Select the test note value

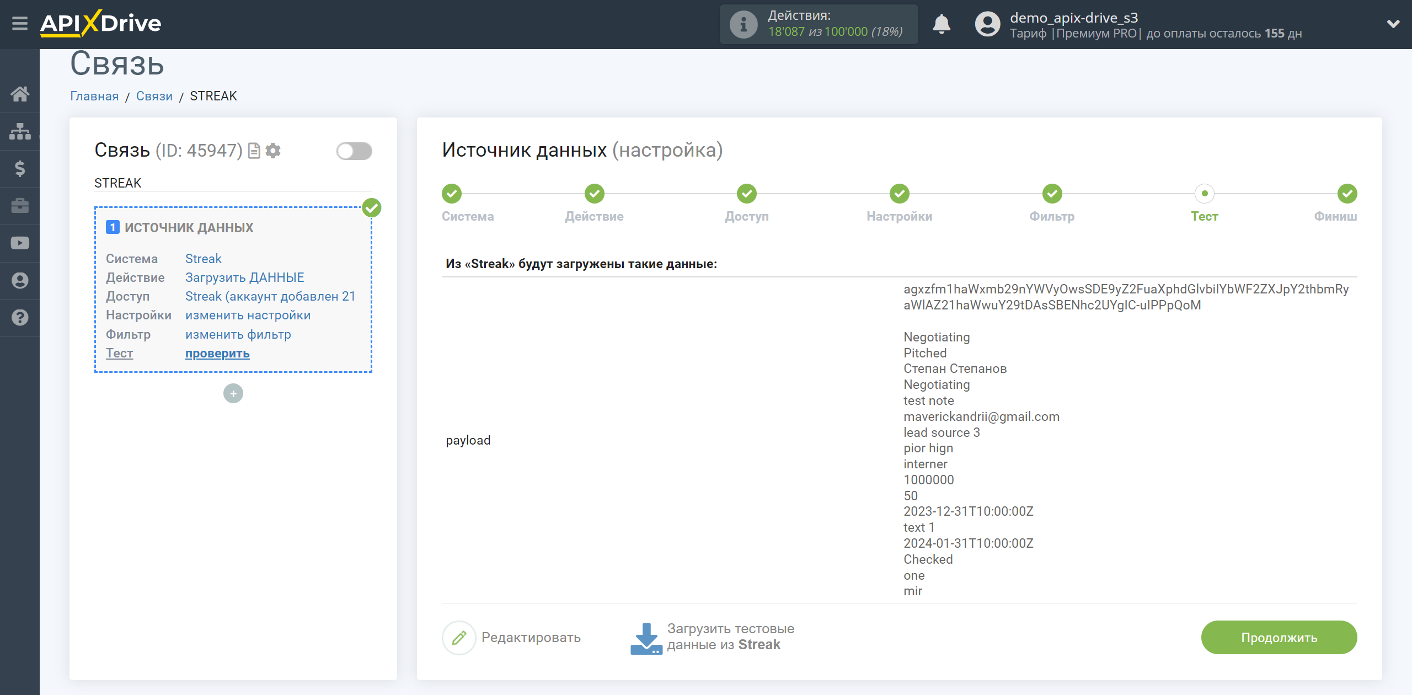coord(928,400)
